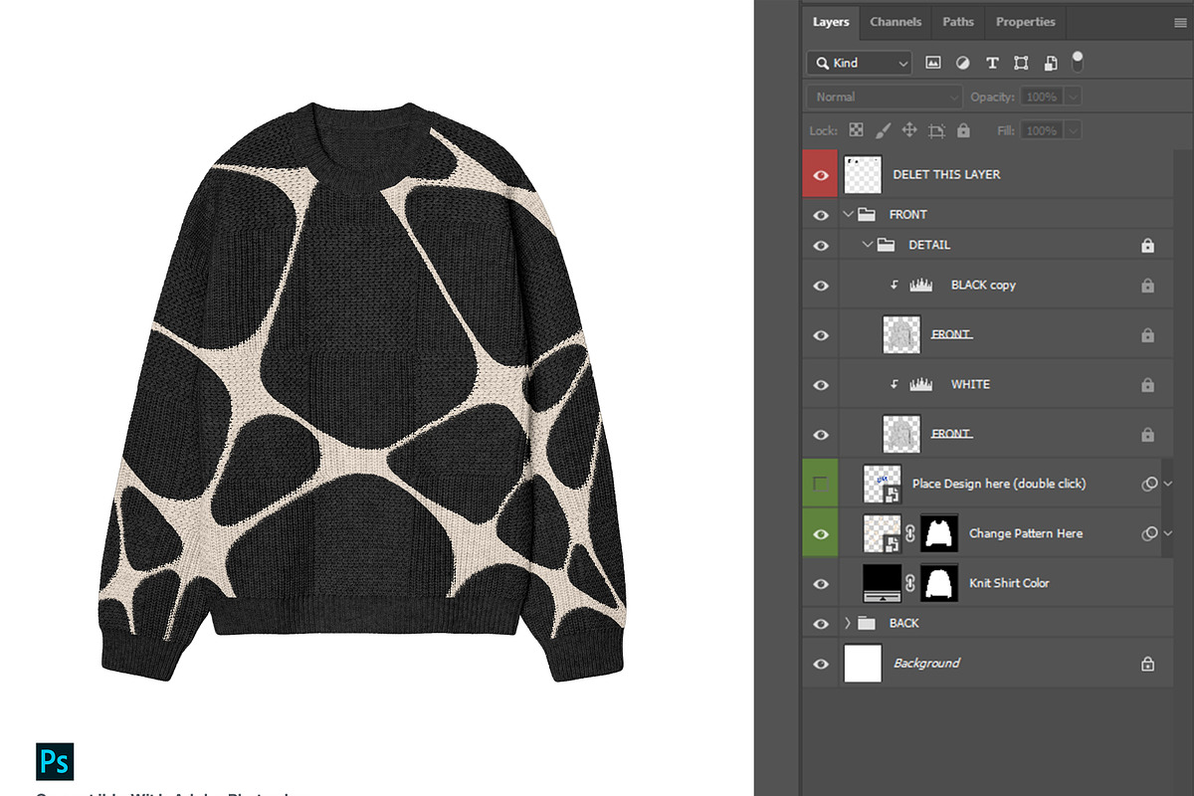Filter layers by pixel layer icon
Screen dimensions: 1194x796
click(x=933, y=63)
